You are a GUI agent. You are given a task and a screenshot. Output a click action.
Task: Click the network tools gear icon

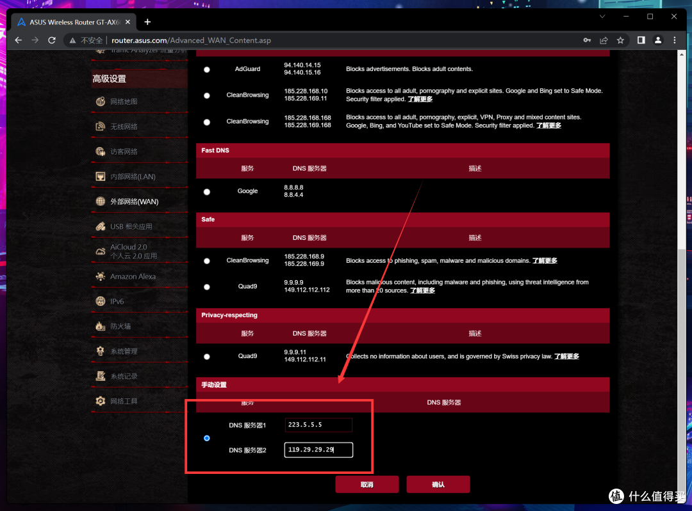click(100, 401)
